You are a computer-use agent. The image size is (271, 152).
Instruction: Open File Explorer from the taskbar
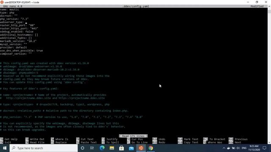point(112,148)
